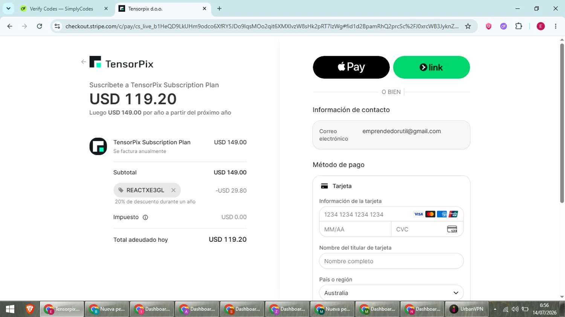Click the CVC help card icon

click(452, 229)
